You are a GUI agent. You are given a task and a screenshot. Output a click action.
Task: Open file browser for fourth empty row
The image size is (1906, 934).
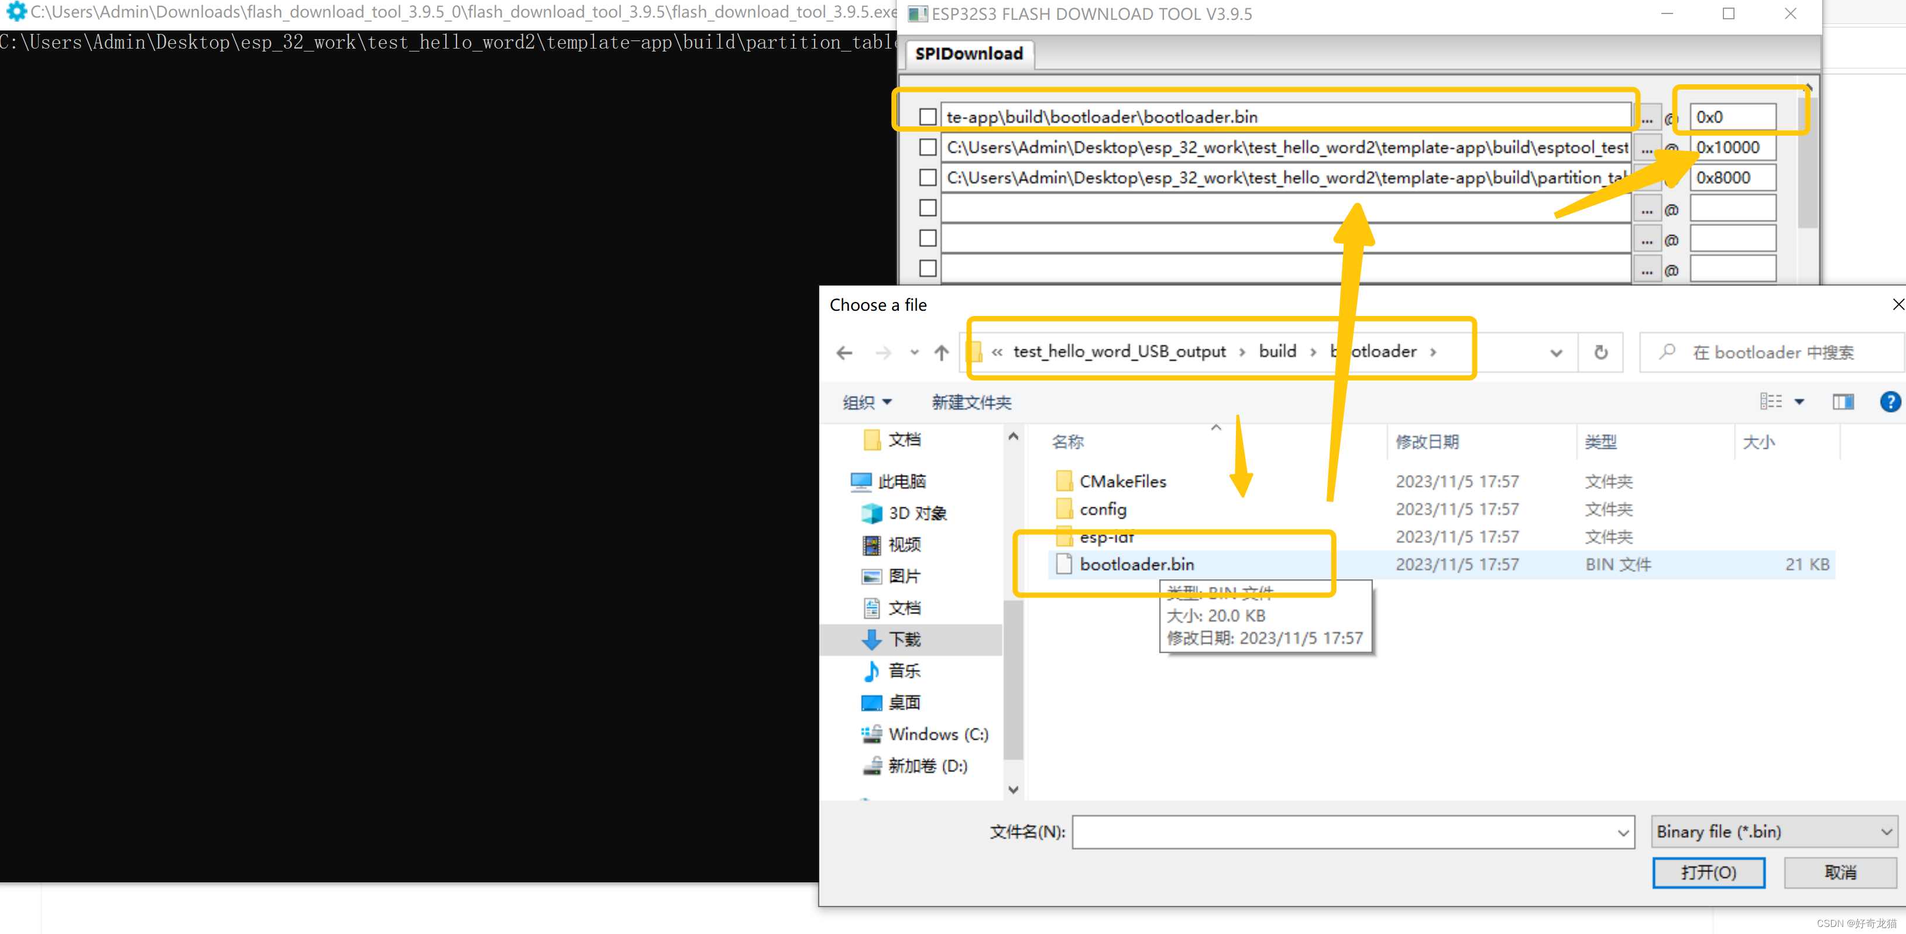1646,210
